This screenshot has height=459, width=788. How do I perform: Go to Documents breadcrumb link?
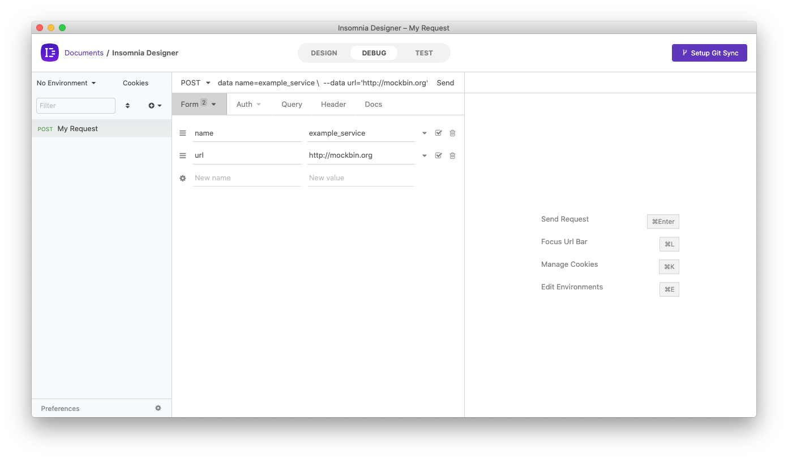coord(84,53)
